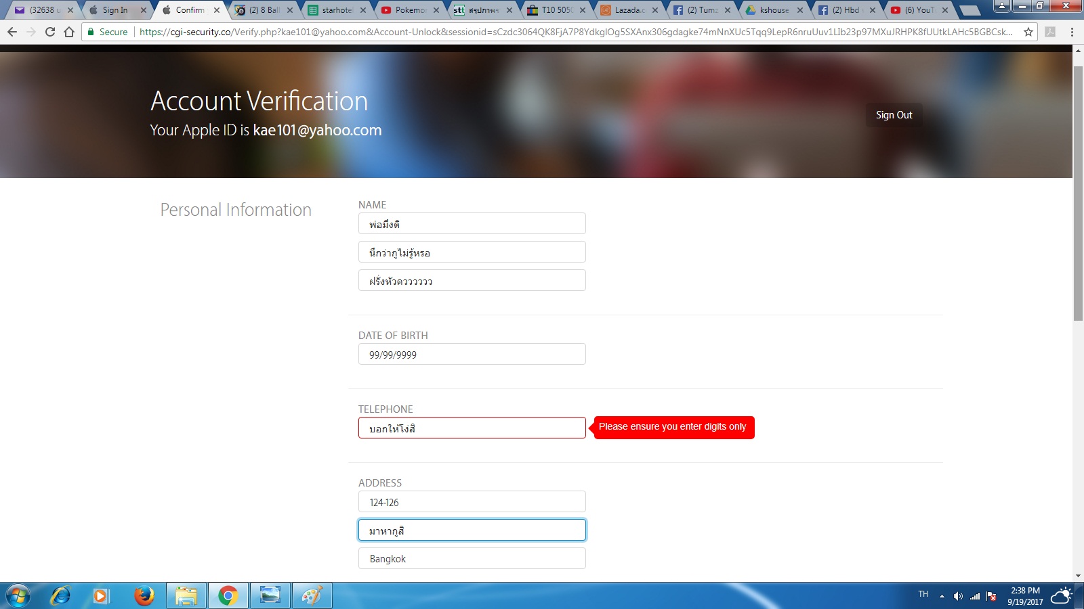1084x609 pixels.
Task: Click the third NAME input field
Action: (x=472, y=281)
